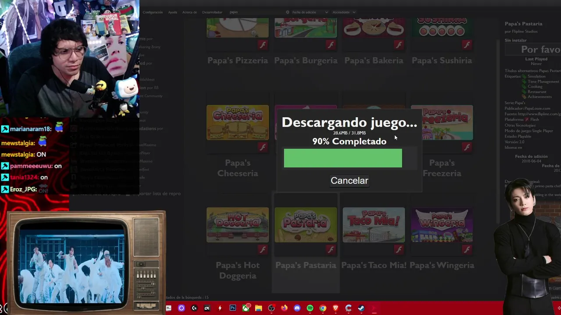Click the Papa's Bakeria title text

point(374,61)
